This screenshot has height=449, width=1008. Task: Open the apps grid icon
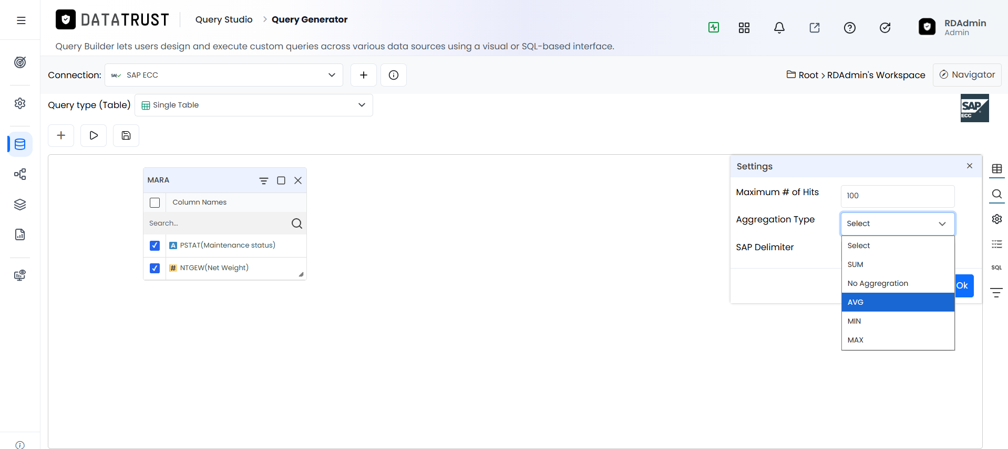(744, 28)
